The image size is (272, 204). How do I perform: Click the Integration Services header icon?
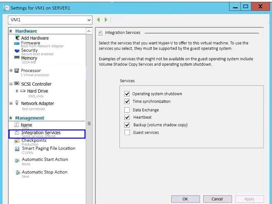point(100,33)
